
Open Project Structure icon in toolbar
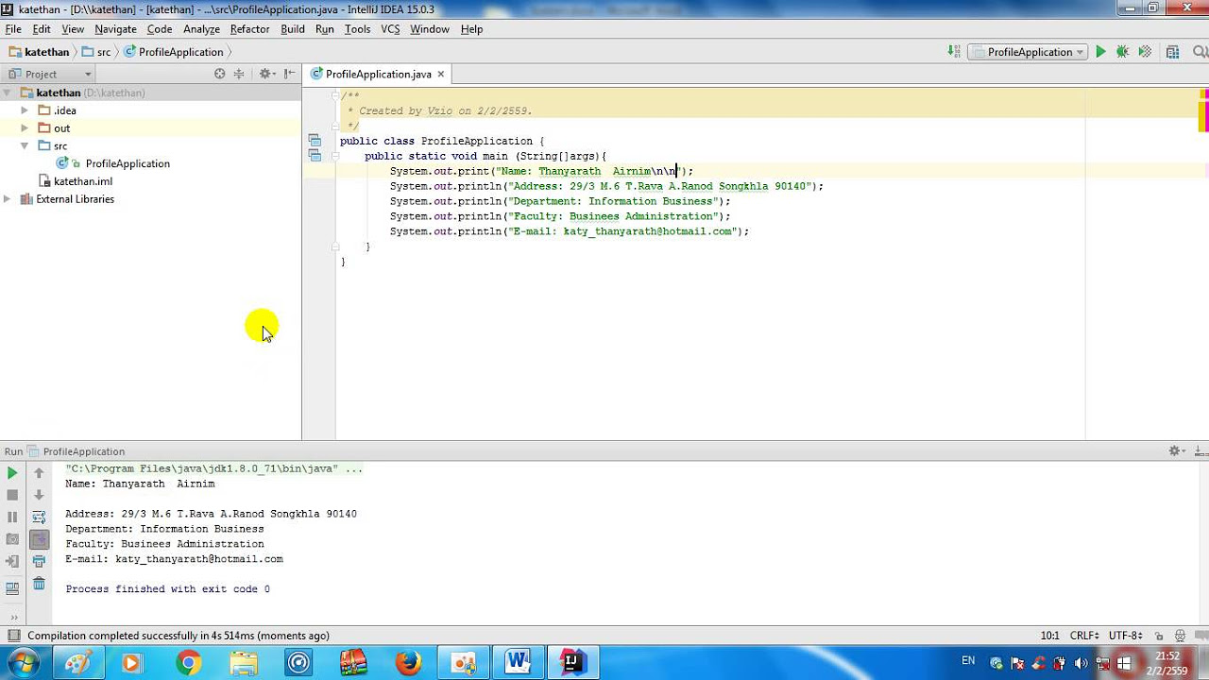[1172, 52]
